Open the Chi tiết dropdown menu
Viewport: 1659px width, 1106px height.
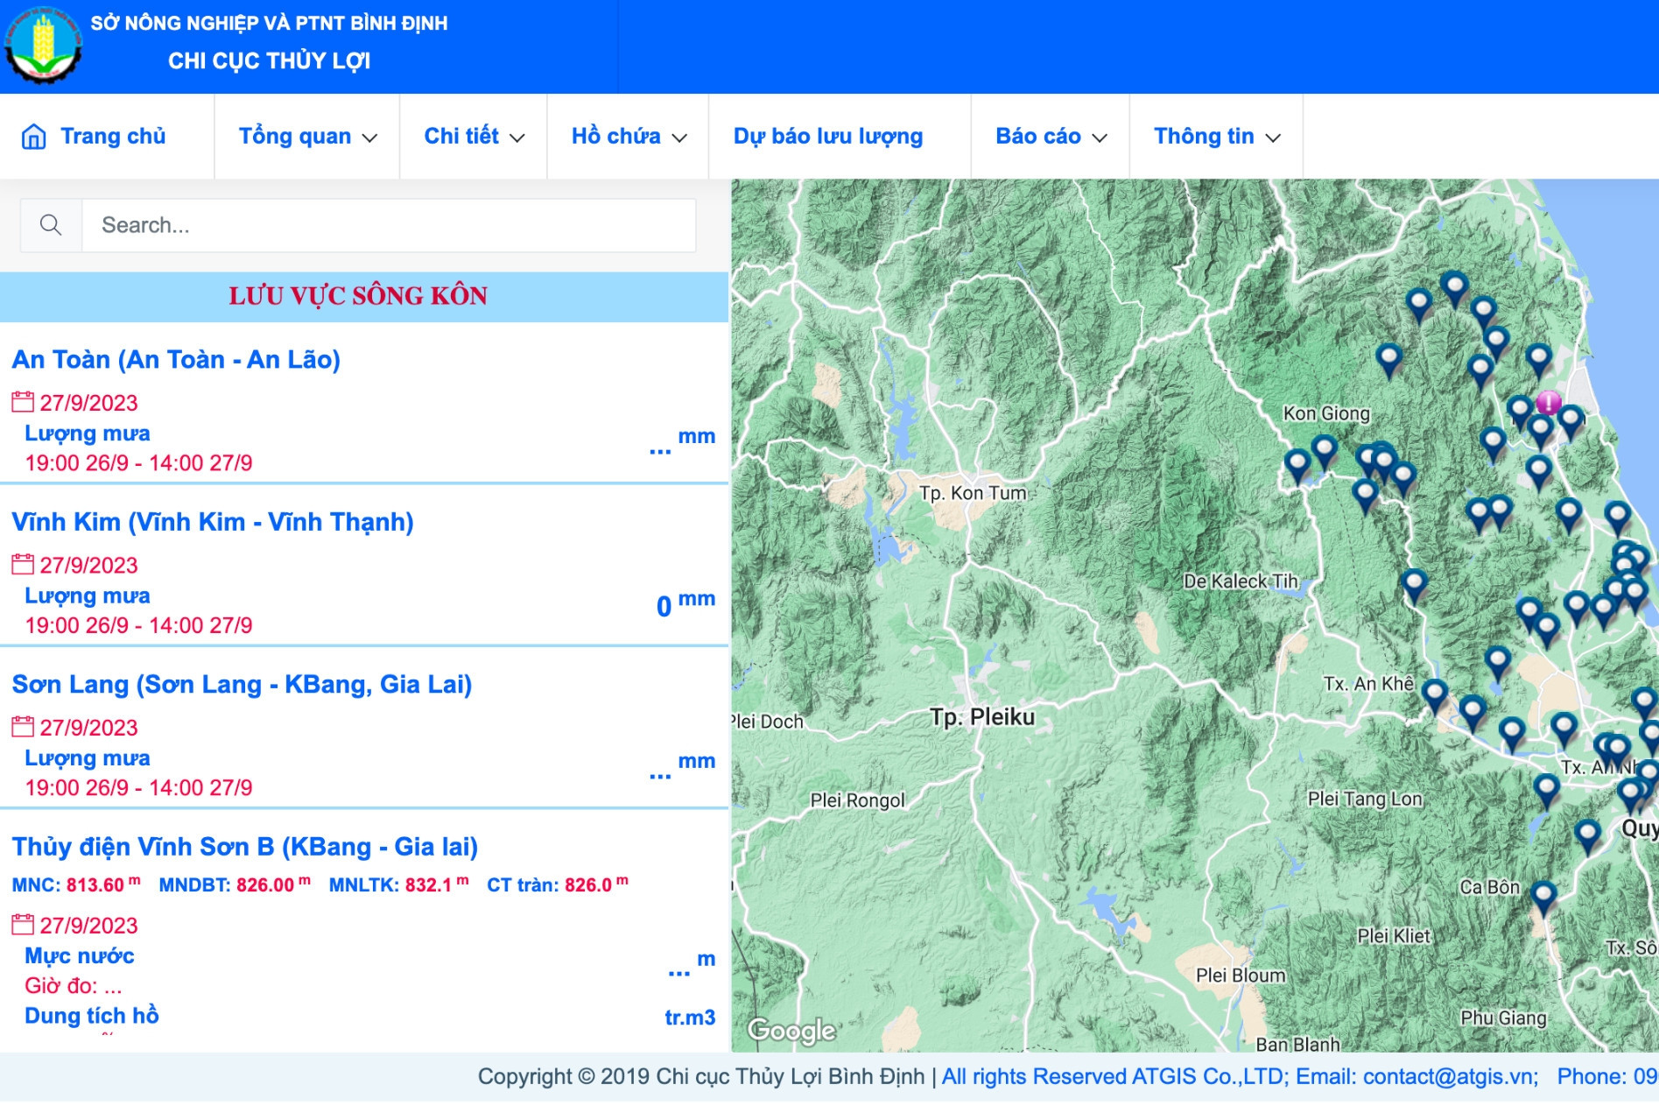(474, 137)
